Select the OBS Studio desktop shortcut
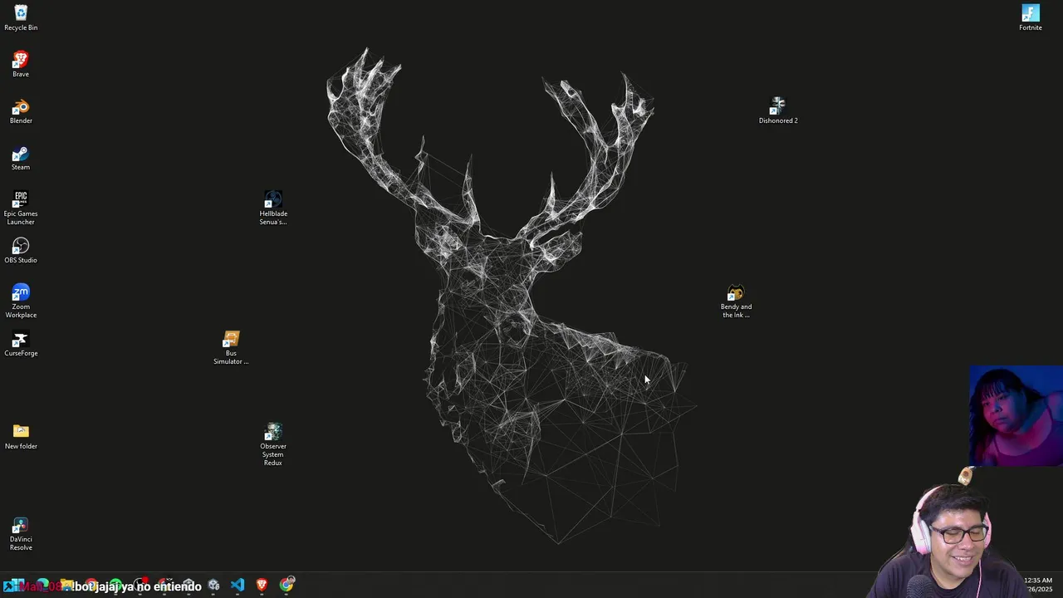The height and width of the screenshot is (598, 1063). point(21,251)
